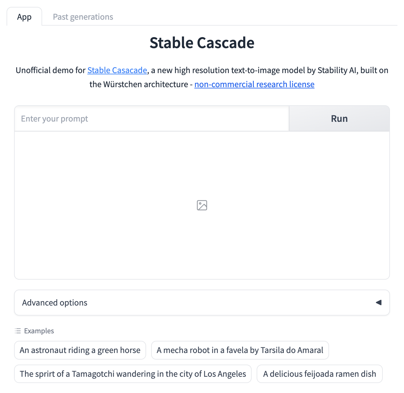The height and width of the screenshot is (393, 404).
Task: Switch to the Past generations tab
Action: [83, 17]
